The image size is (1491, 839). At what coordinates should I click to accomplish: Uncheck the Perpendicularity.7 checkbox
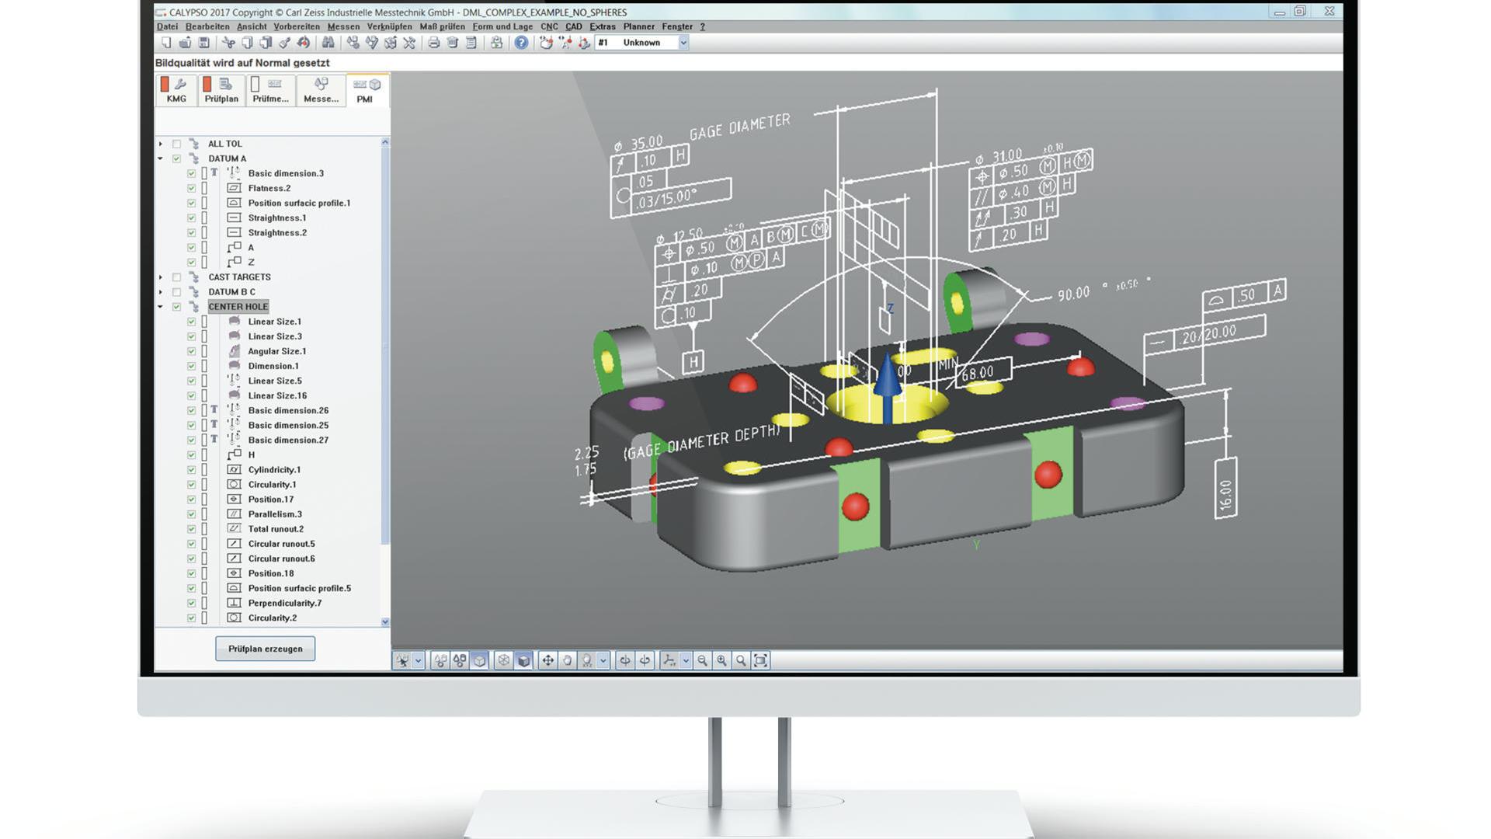pyautogui.click(x=191, y=603)
